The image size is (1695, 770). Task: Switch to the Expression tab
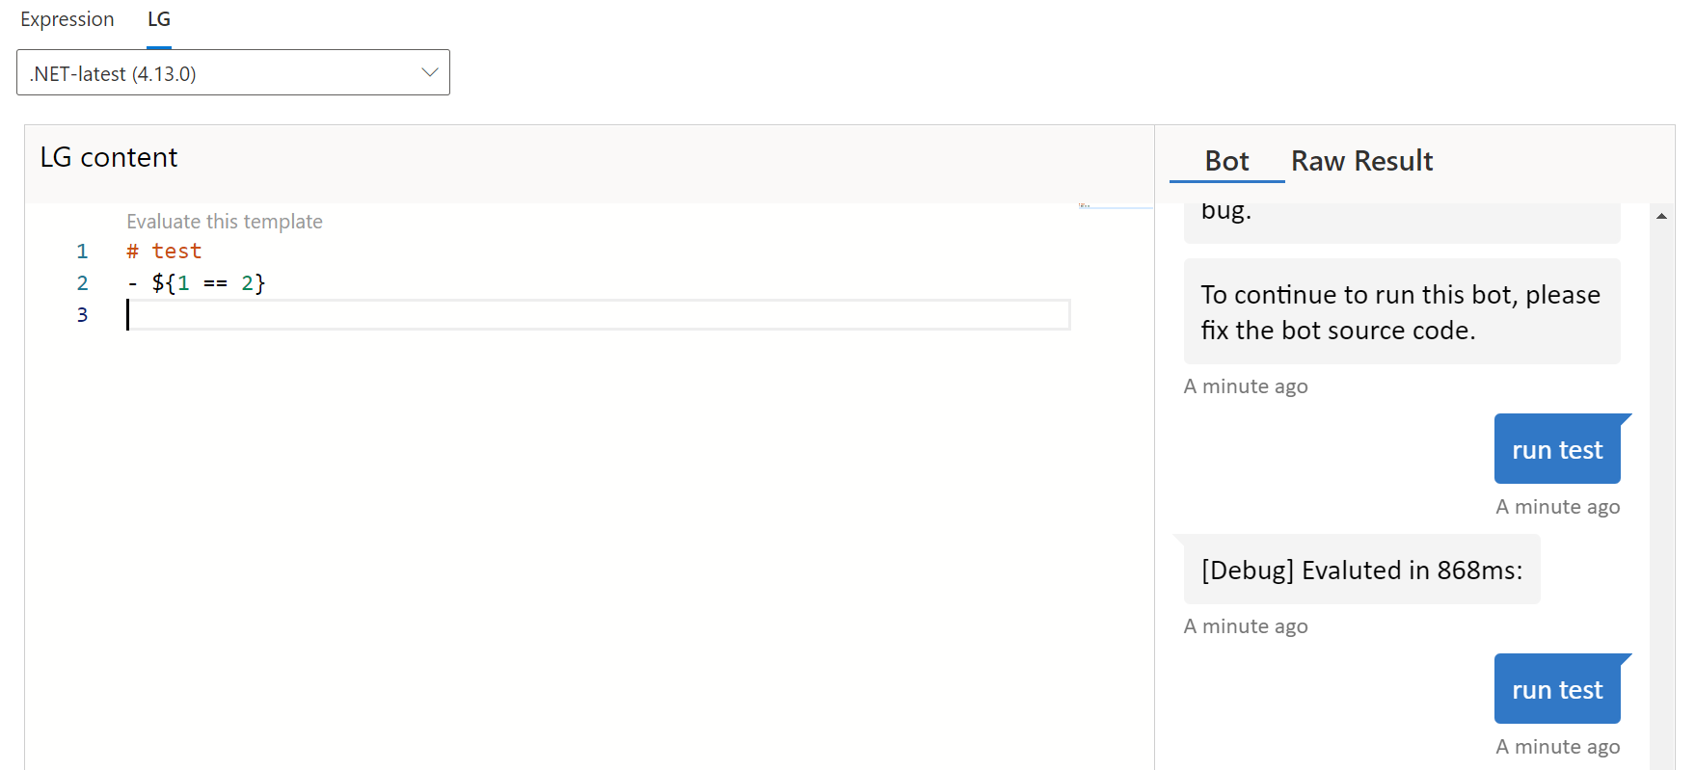pyautogui.click(x=67, y=19)
